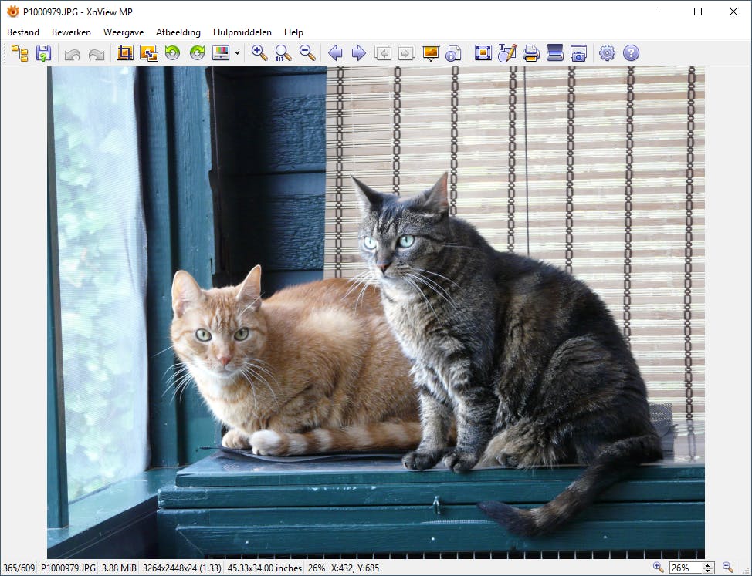This screenshot has width=752, height=576.
Task: Click the 26% zoom input field
Action: (x=686, y=568)
